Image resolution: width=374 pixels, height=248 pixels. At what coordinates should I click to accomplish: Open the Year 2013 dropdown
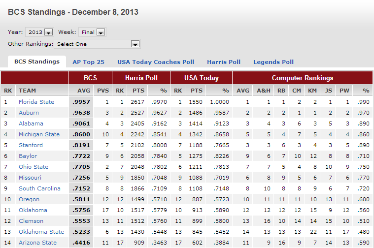click(x=40, y=32)
